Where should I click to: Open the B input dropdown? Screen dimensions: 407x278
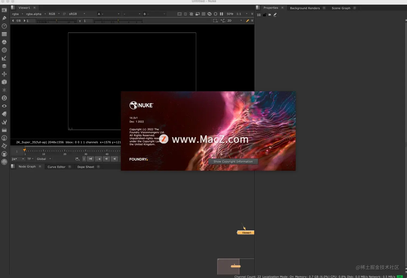pos(154,14)
